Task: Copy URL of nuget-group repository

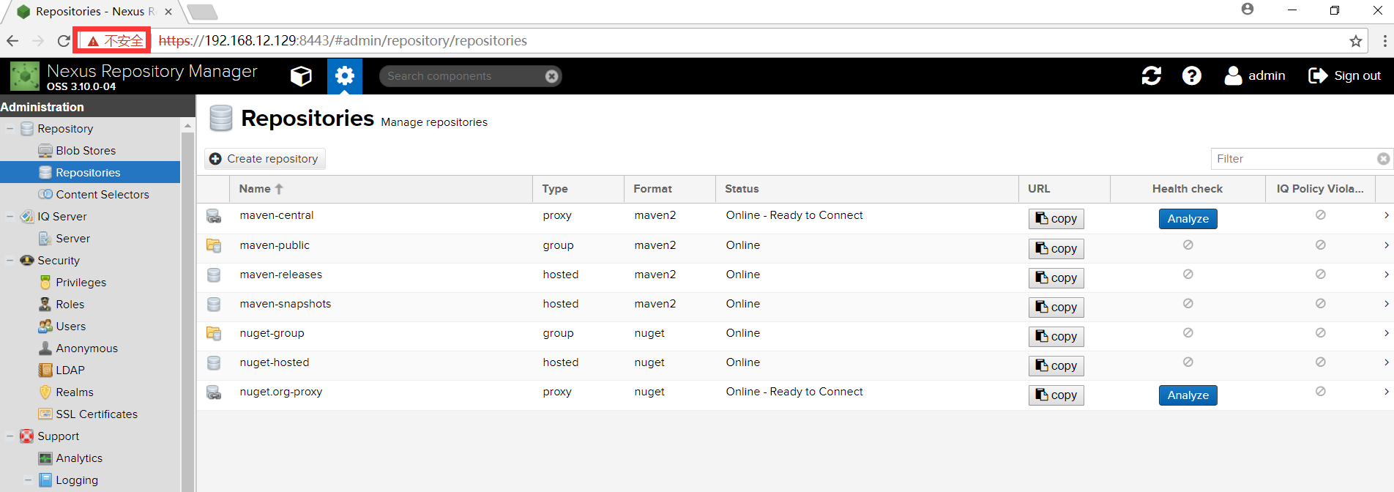Action: coord(1056,337)
